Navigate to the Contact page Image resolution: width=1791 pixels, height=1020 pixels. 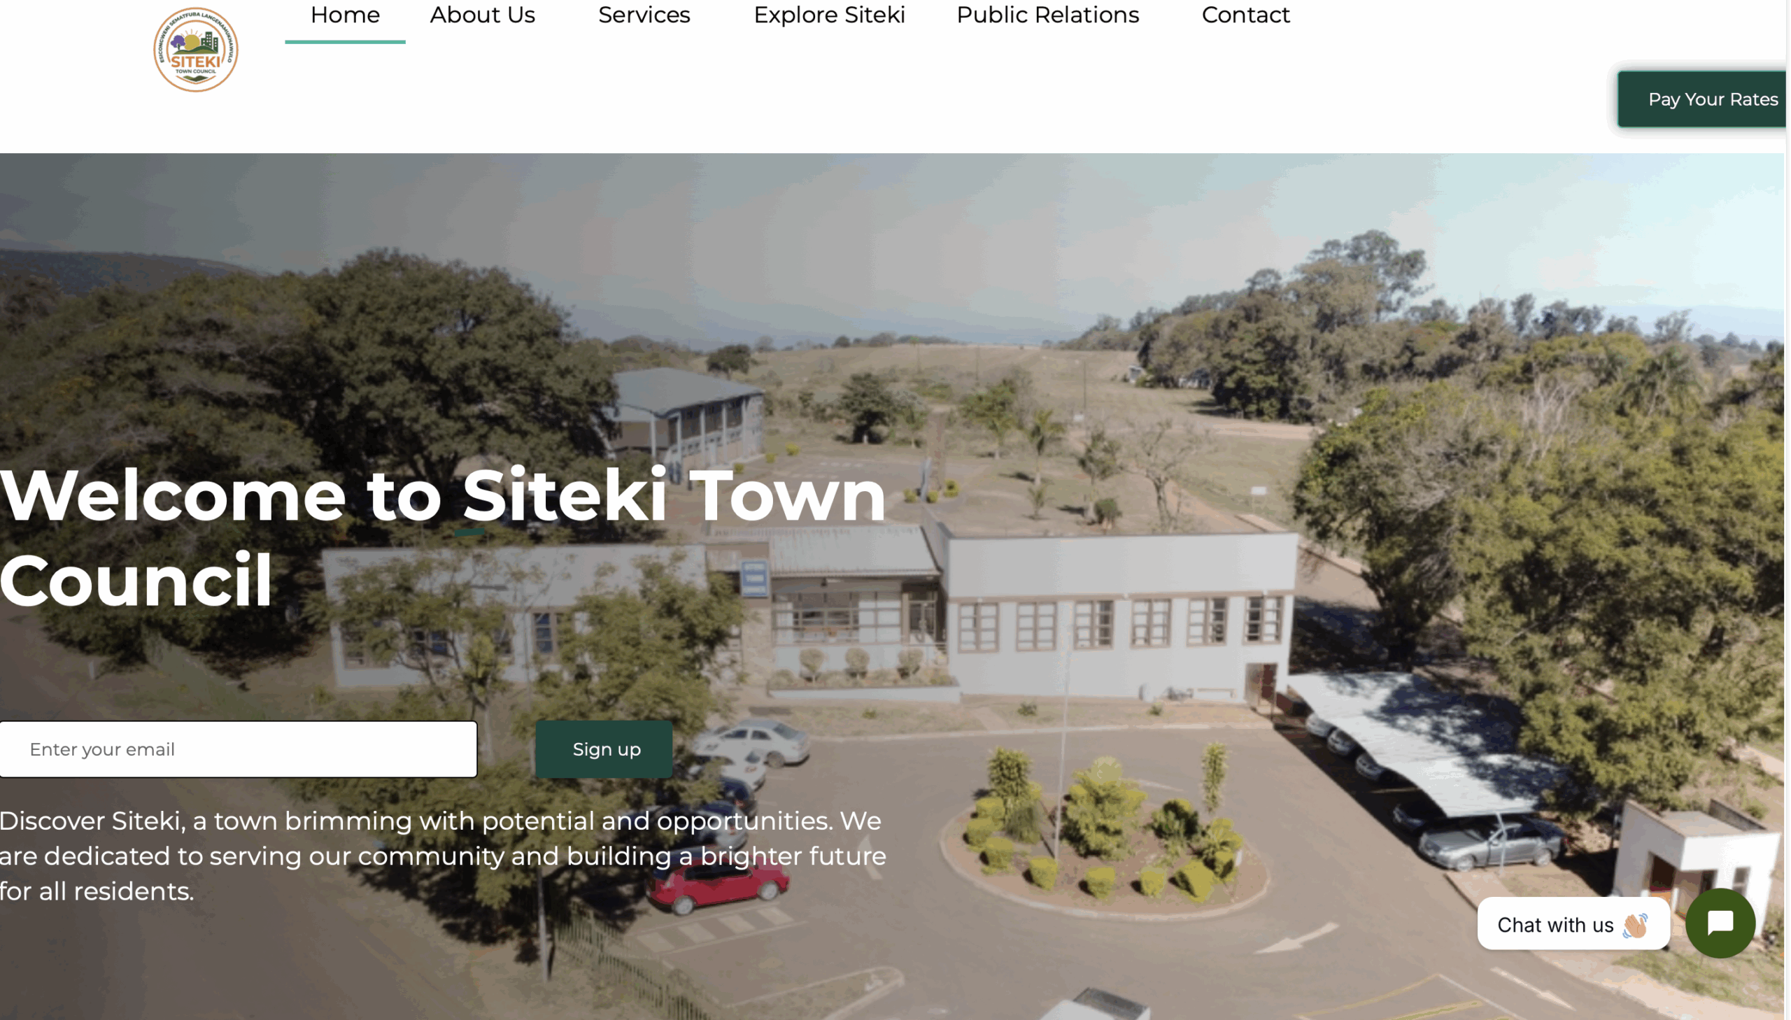pyautogui.click(x=1245, y=15)
